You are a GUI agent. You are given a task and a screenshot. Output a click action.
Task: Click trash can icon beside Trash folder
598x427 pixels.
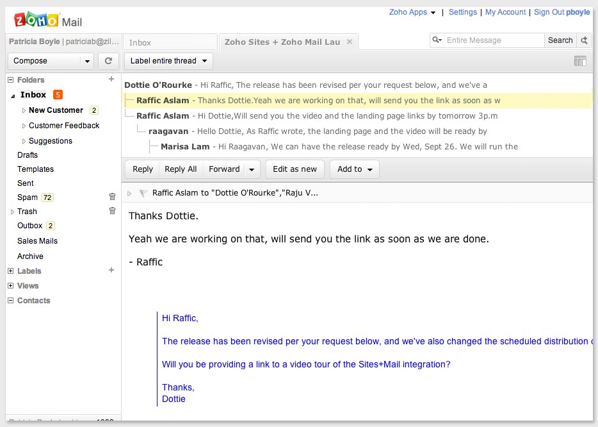(112, 211)
